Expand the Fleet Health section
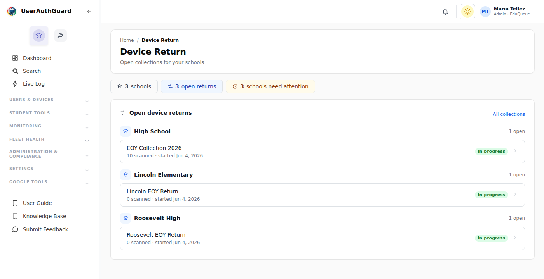Screen dimensions: 544x279 coord(49,139)
